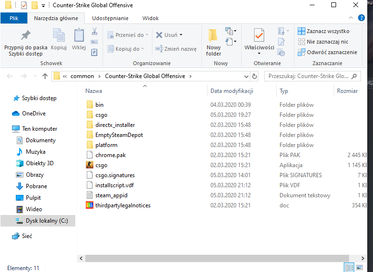This screenshot has height=272, width=373.
Task: Click the chevron after Counter-Strike Global Offensive in path
Action: (190, 76)
